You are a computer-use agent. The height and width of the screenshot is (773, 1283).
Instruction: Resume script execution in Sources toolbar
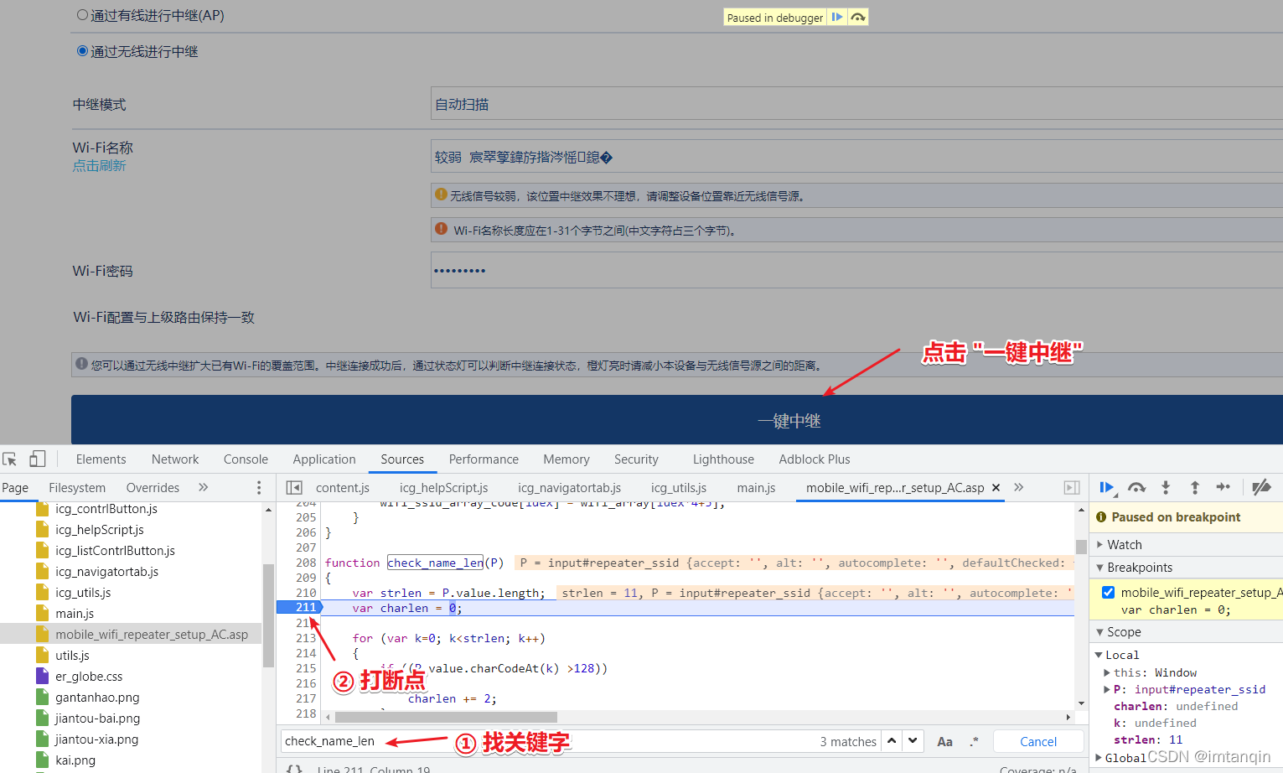click(1106, 487)
